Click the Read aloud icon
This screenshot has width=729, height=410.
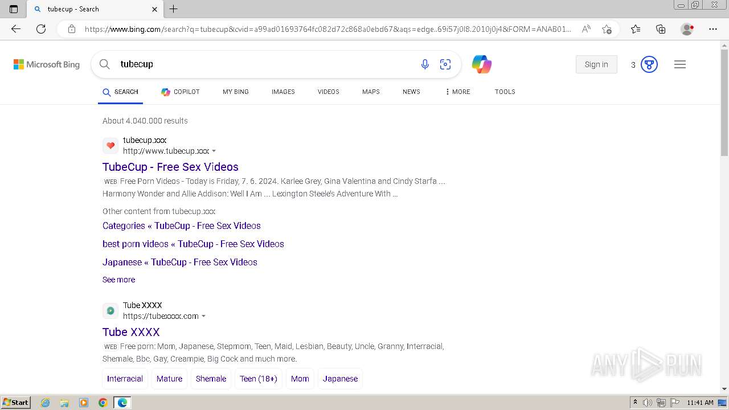point(586,29)
